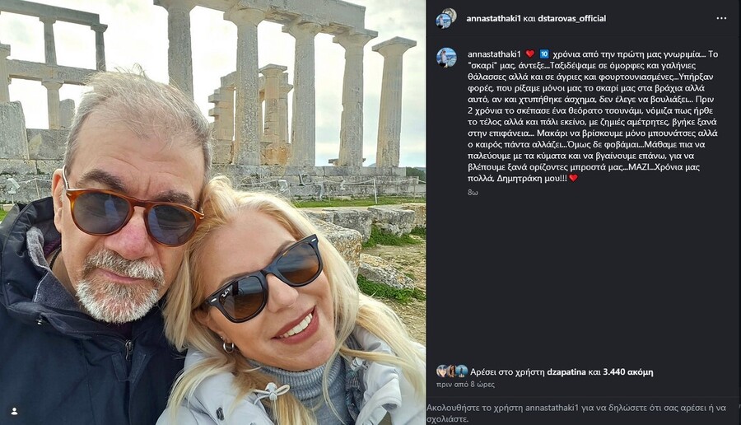Click the Αρέσει στο χρήστη likes text

507,372
